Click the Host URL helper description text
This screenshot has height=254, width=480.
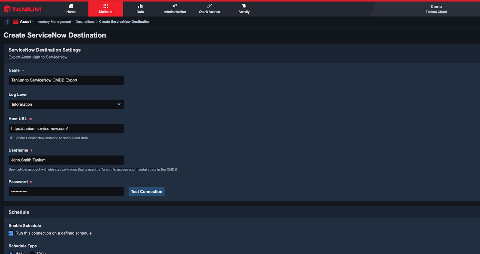(x=48, y=138)
